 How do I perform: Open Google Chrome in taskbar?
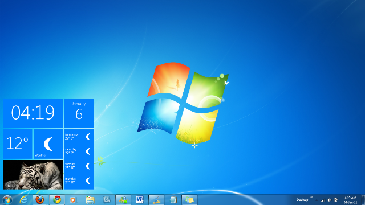57,200
